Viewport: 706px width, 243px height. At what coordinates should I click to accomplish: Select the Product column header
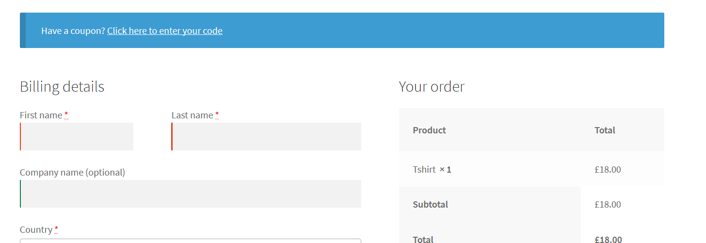point(430,130)
